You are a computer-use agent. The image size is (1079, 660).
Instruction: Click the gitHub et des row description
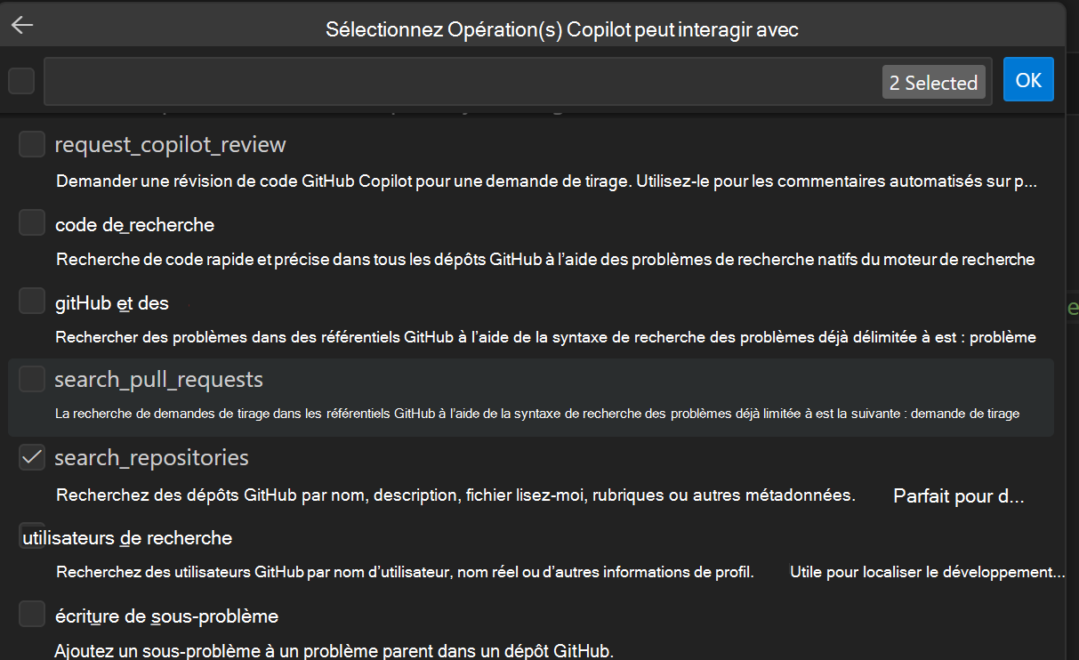pyautogui.click(x=544, y=337)
